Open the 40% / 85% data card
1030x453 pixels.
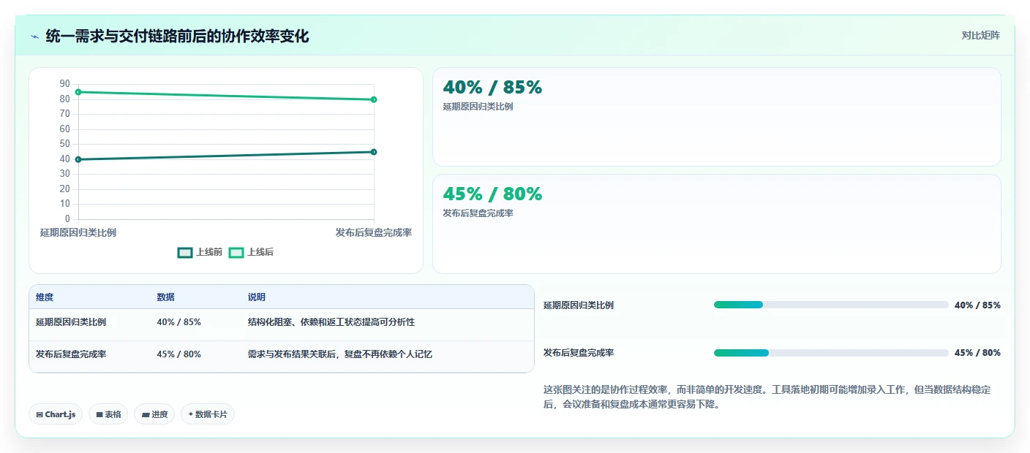pyautogui.click(x=717, y=117)
